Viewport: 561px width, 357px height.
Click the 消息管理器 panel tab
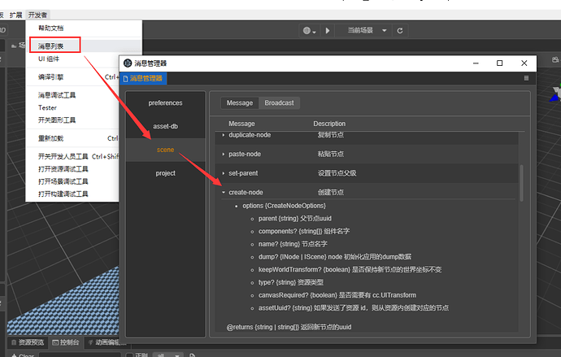[143, 78]
